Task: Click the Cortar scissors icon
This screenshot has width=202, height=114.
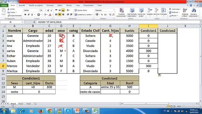Action: (9, 9)
